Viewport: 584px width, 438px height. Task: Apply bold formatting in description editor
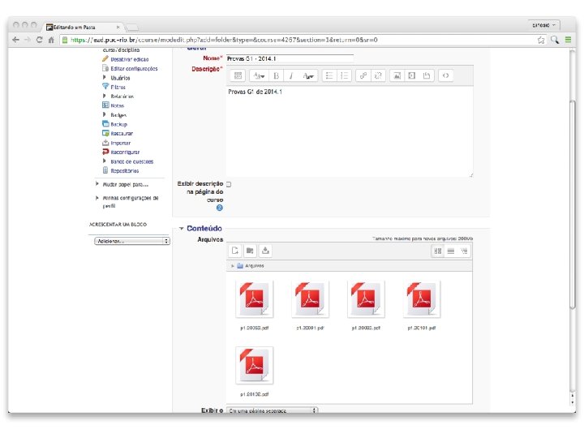click(276, 75)
